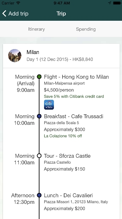Image resolution: width=122 pixels, height=219 pixels.
Task: Select the white Sforza Castle timeline dot
Action: [x=39, y=156]
